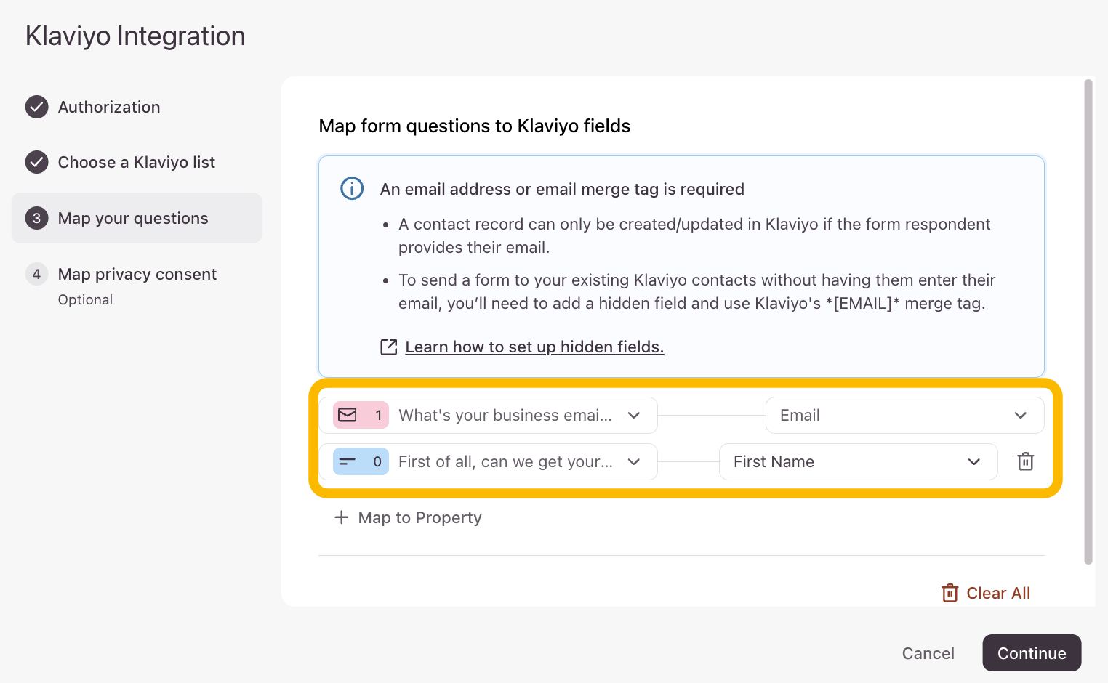Click the pink email question type icon

[x=348, y=415]
